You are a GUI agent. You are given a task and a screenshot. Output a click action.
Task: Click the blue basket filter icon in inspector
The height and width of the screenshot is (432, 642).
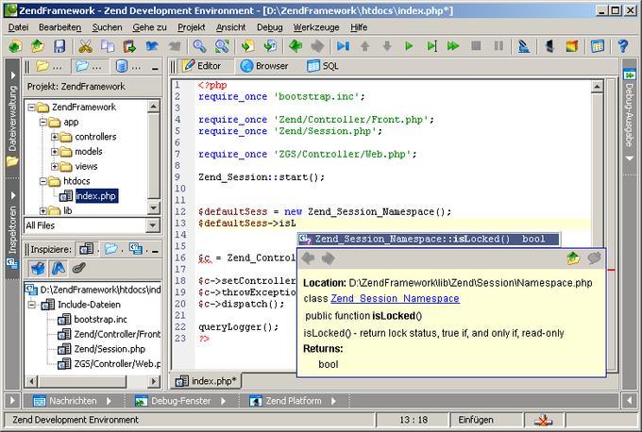[38, 269]
